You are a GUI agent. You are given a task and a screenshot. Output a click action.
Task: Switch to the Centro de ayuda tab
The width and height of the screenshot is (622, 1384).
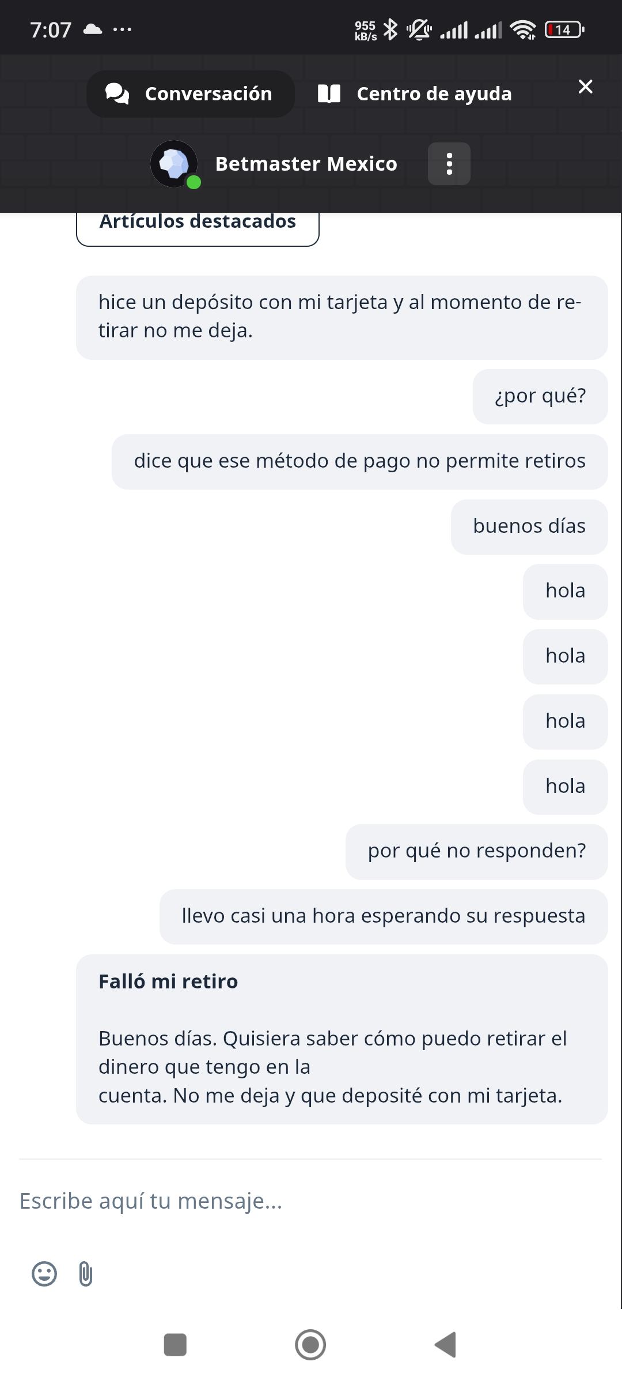[x=415, y=94]
